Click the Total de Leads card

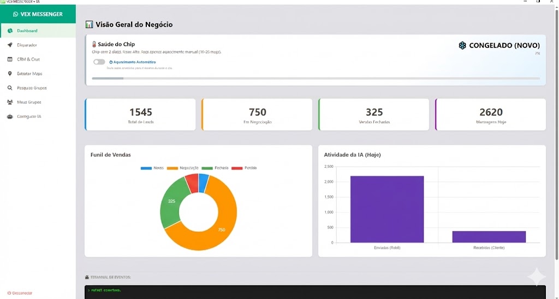click(x=140, y=115)
